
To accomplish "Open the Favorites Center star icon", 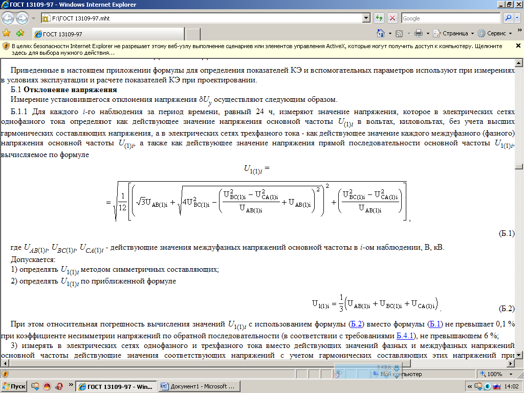I will (x=6, y=33).
